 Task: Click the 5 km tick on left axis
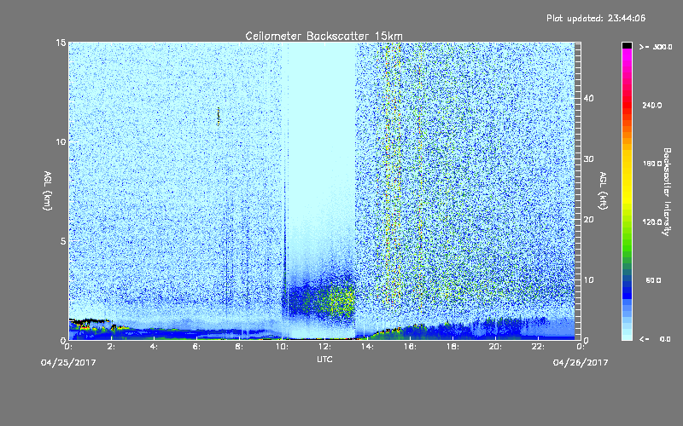pyautogui.click(x=63, y=241)
